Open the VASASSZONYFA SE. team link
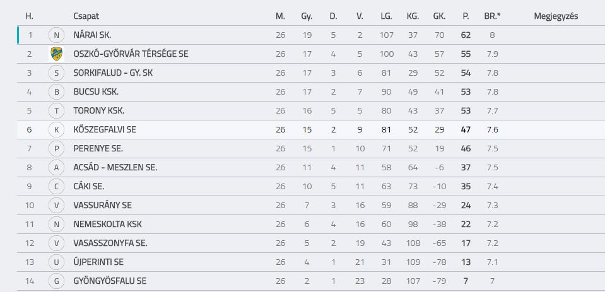605x292 pixels. pos(110,243)
